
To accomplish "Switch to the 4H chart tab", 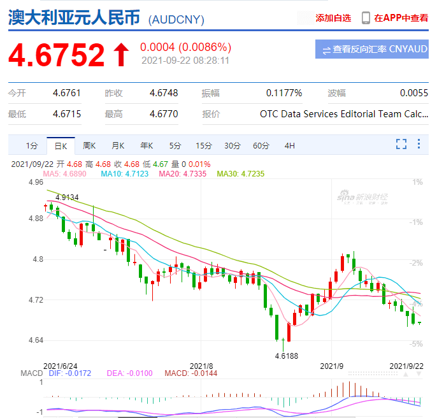I will pyautogui.click(x=290, y=146).
